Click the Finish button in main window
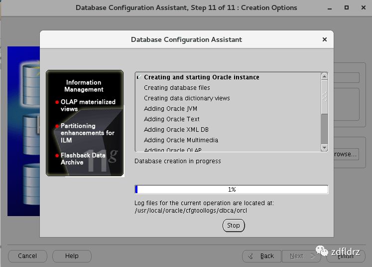372x267 pixels. 346,256
